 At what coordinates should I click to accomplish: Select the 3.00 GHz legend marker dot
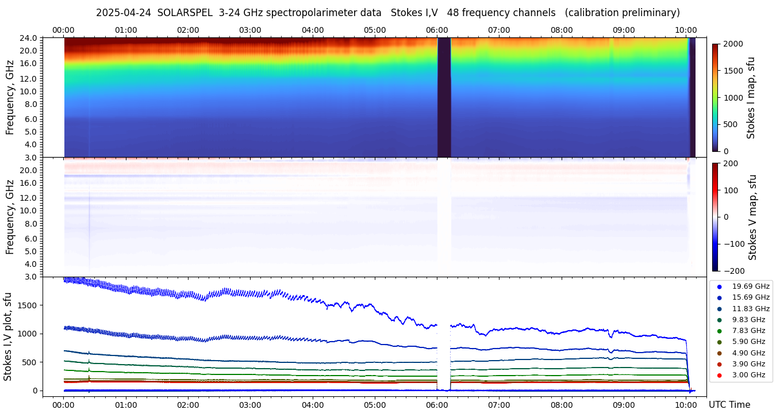point(719,376)
